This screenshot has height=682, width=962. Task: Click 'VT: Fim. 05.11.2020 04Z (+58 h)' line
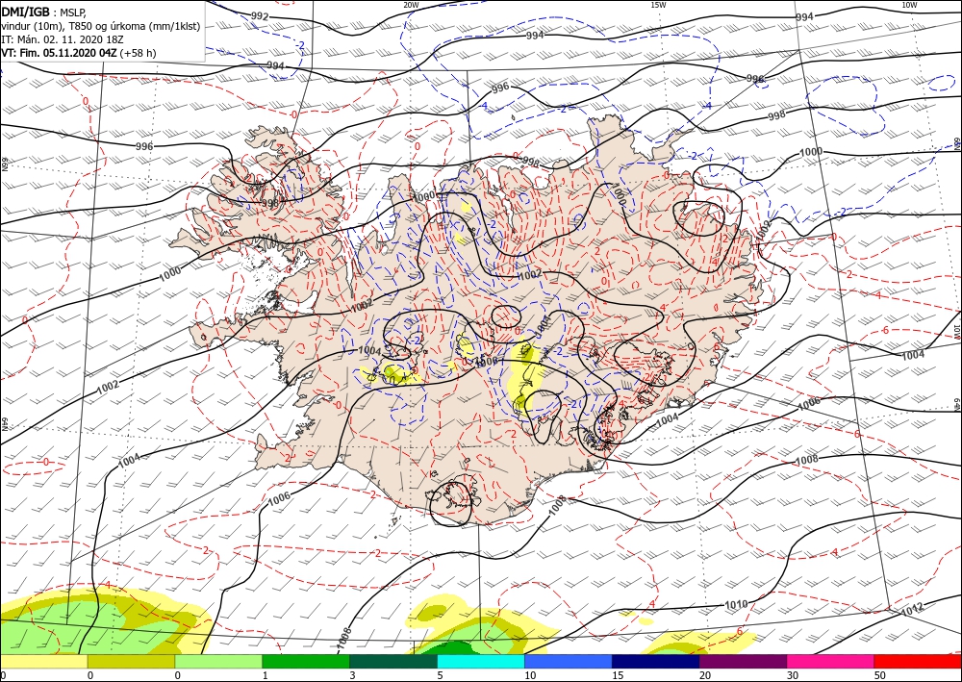click(79, 53)
